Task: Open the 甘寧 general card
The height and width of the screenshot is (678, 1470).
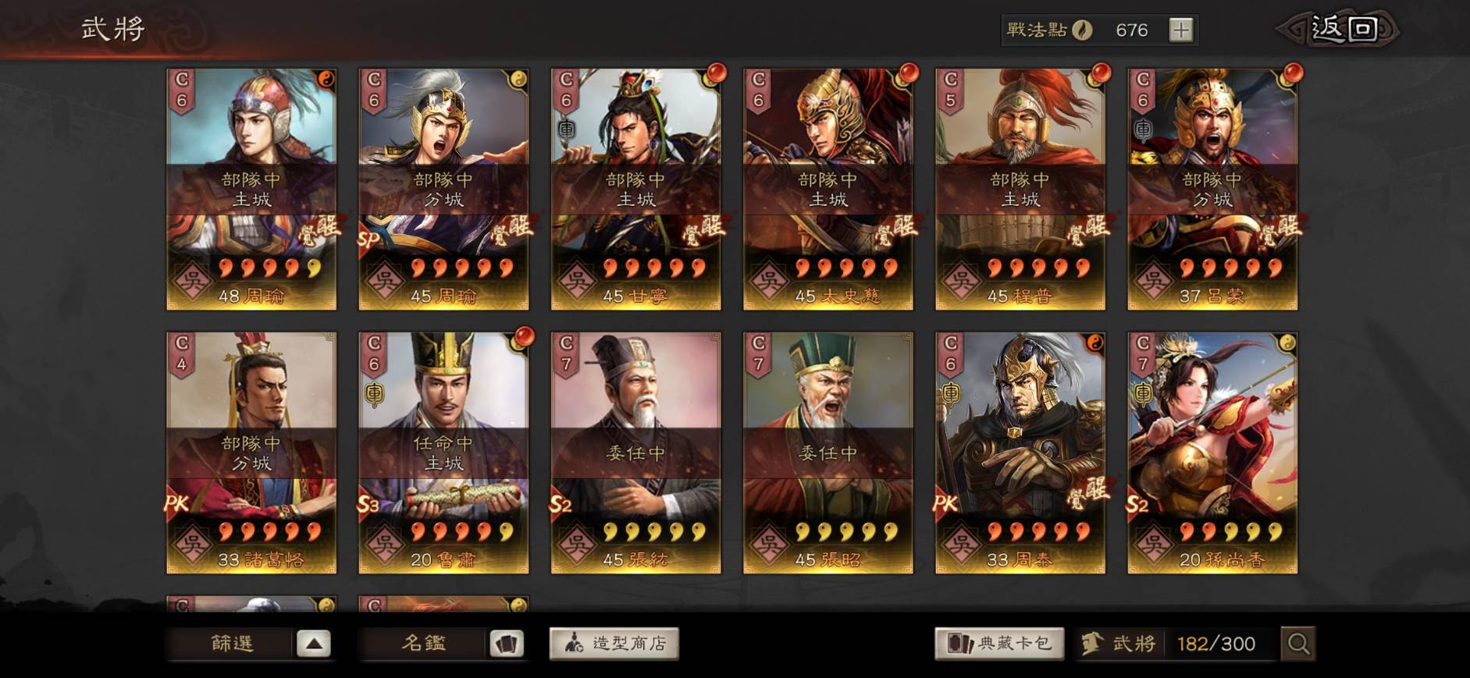Action: coord(636,190)
